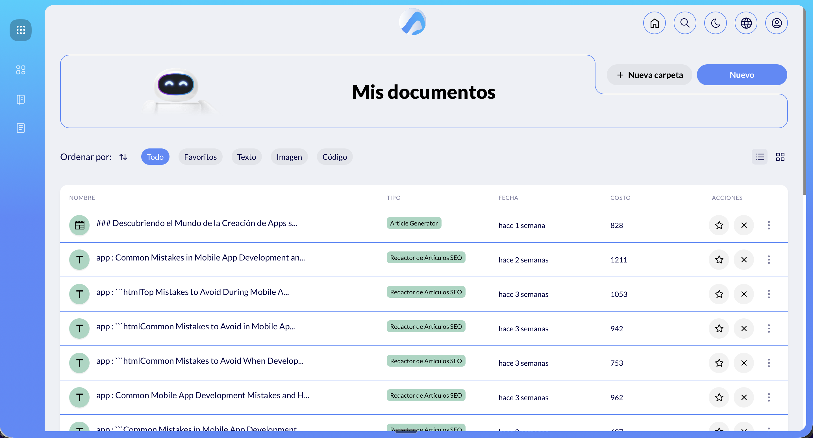Screen dimensions: 813x438
Task: Switch to grid view layout
Action: pyautogui.click(x=780, y=157)
